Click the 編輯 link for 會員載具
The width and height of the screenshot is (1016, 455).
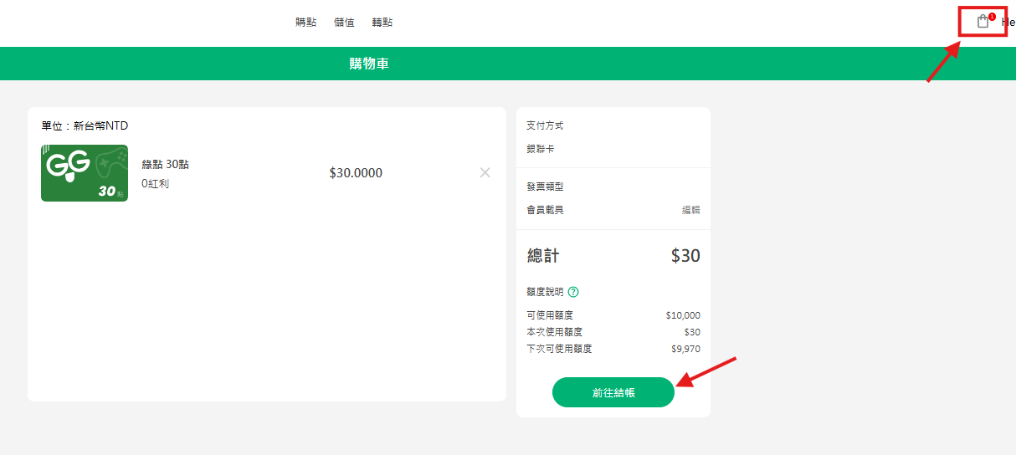690,210
